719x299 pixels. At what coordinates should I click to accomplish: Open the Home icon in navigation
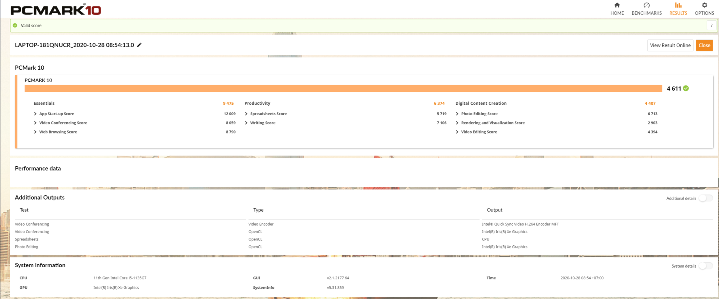[x=617, y=5]
